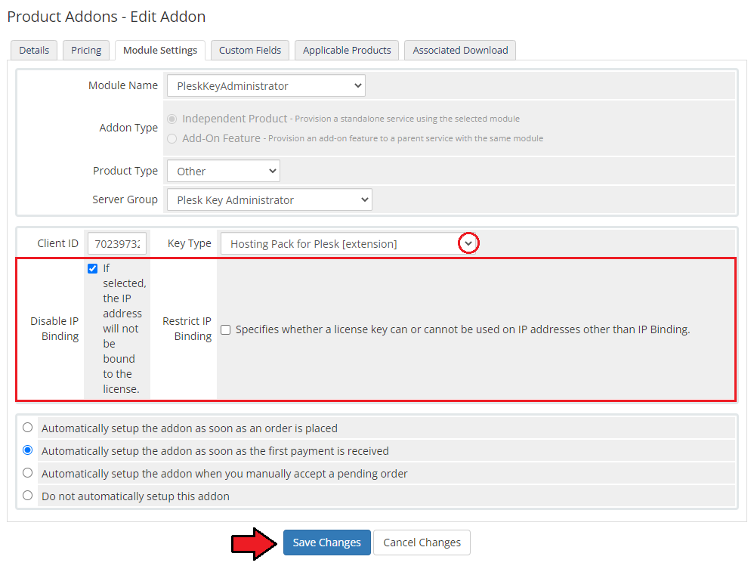Expand the Product Type dropdown

tap(224, 172)
